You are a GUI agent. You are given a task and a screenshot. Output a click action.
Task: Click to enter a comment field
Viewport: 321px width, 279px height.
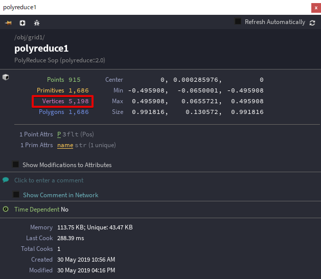point(49,180)
